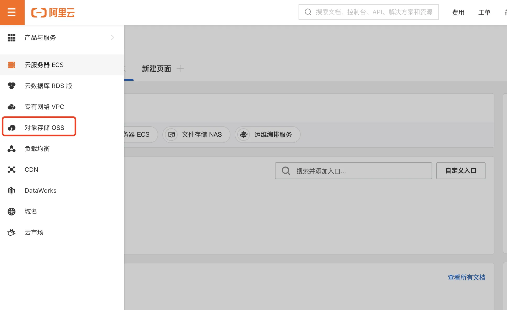Click the DataWorks sidebar icon
The width and height of the screenshot is (507, 310).
(x=12, y=190)
